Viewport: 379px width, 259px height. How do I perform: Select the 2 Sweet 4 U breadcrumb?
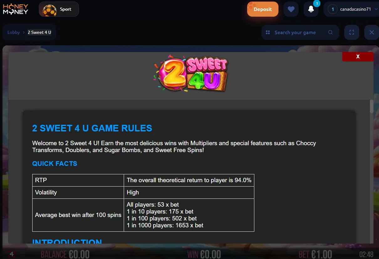pos(39,32)
